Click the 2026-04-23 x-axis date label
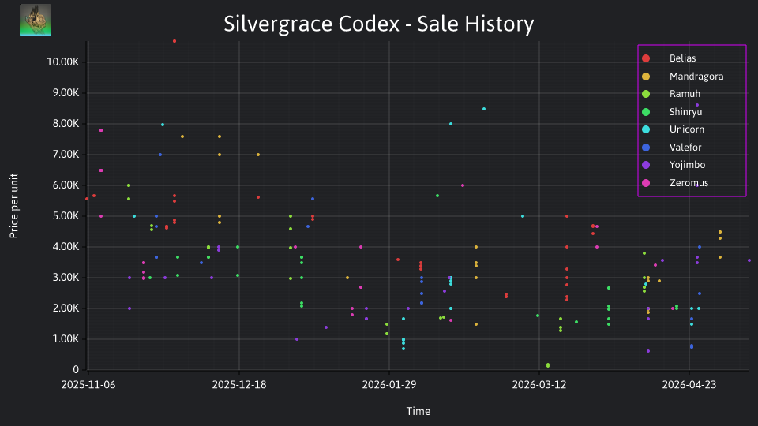758x426 pixels. [x=689, y=385]
